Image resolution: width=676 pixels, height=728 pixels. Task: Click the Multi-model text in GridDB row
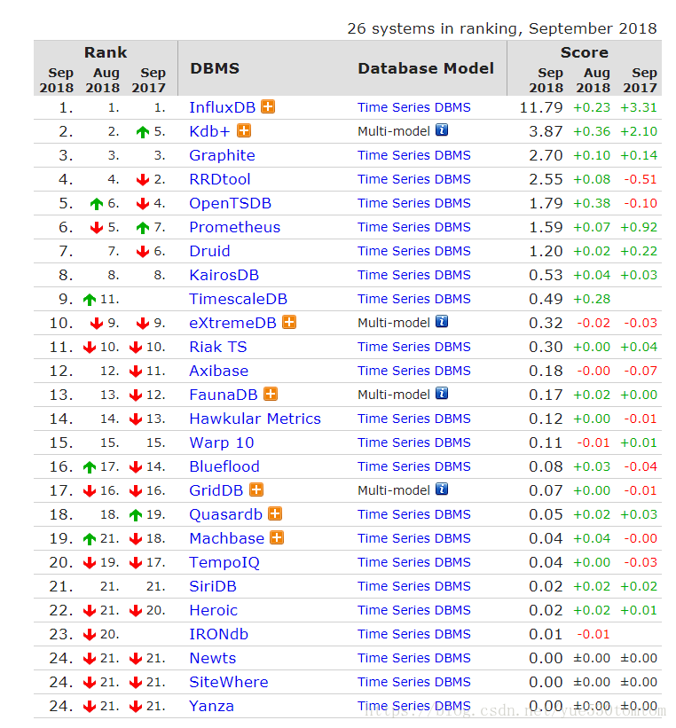coord(394,490)
